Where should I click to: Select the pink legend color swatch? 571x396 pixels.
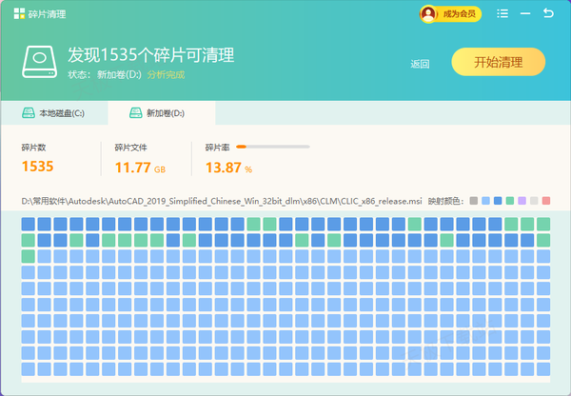coord(546,201)
